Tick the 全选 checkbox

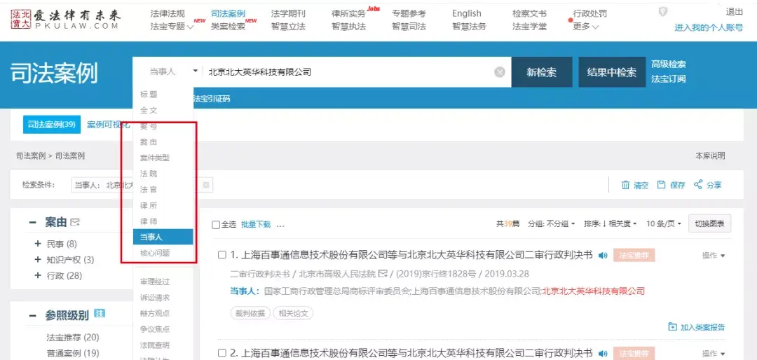217,225
